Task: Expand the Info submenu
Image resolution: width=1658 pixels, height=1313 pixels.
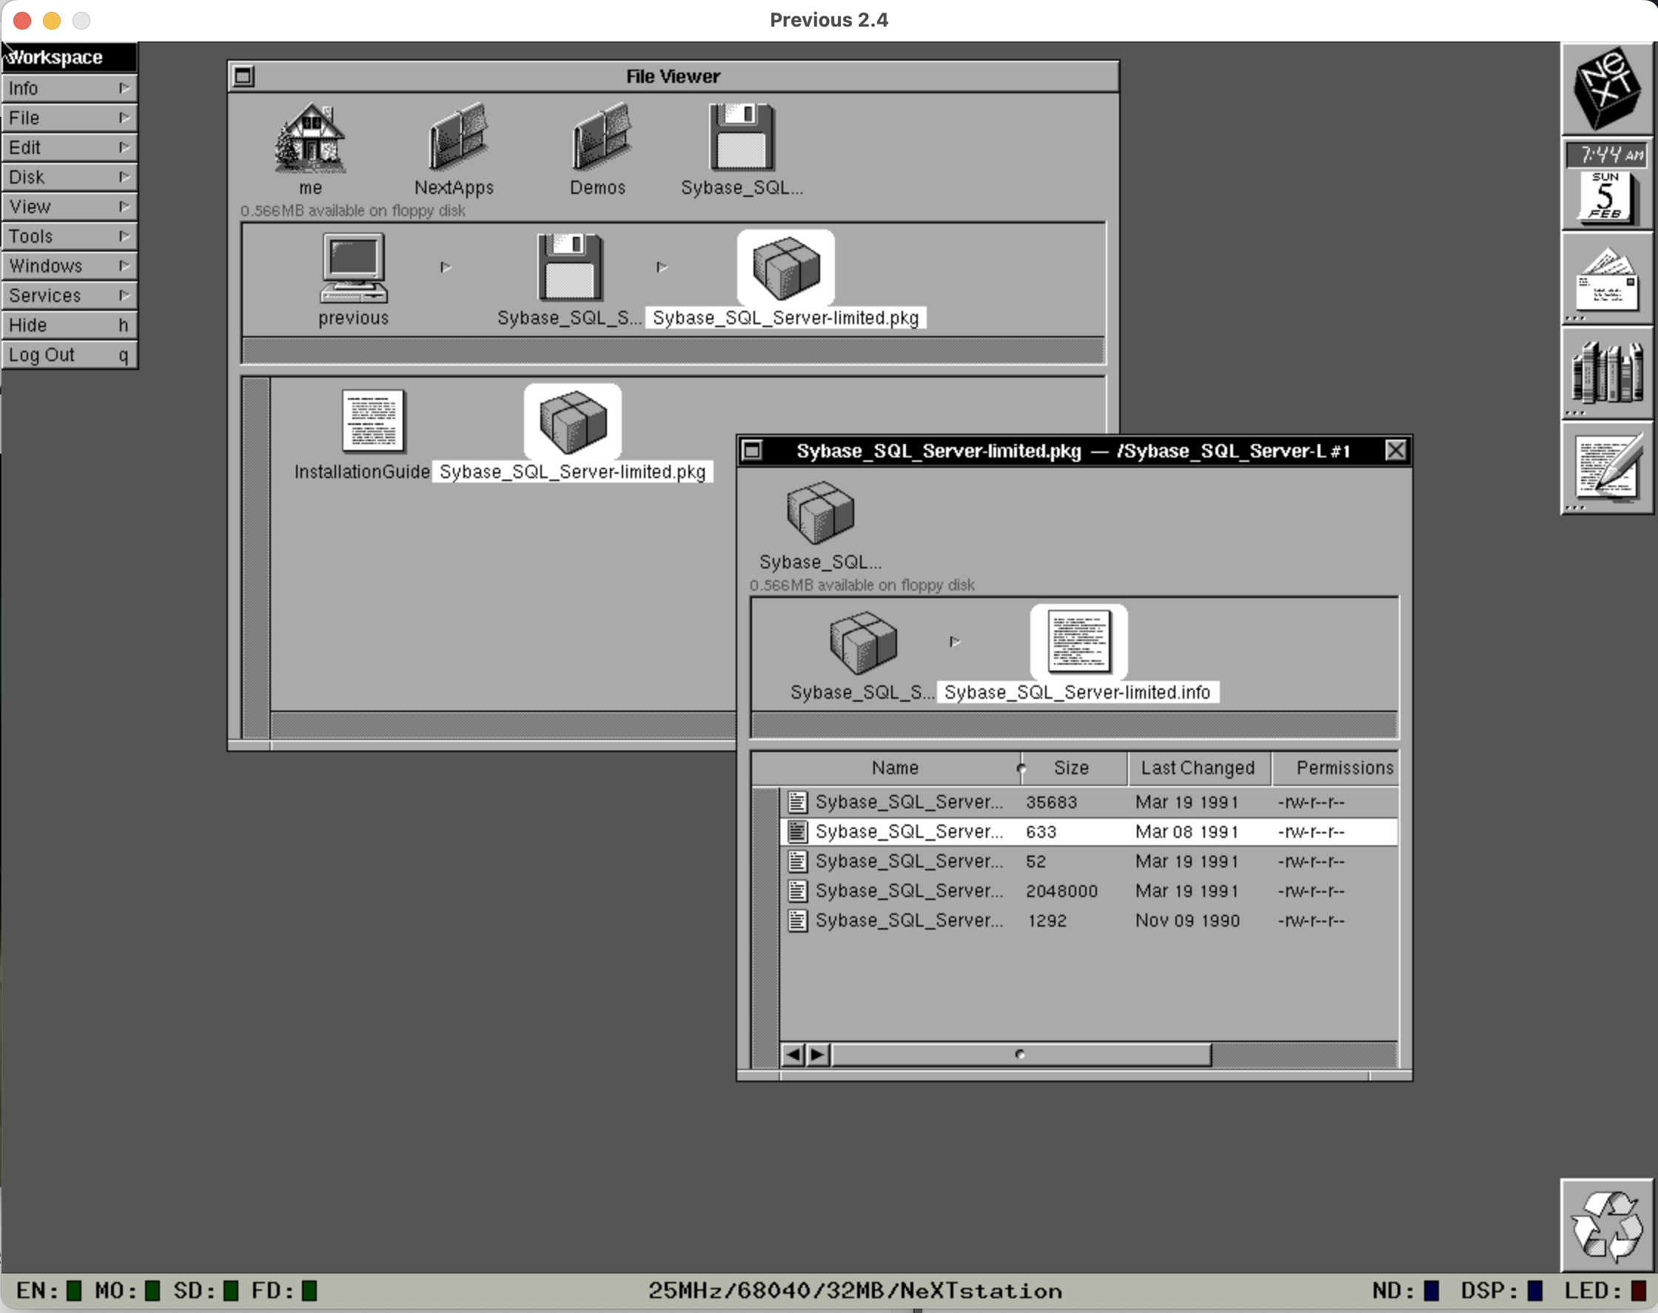Action: [x=69, y=88]
